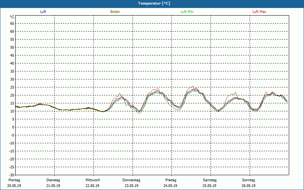Click the date 24.05.19
304x190 pixels.
[170, 186]
